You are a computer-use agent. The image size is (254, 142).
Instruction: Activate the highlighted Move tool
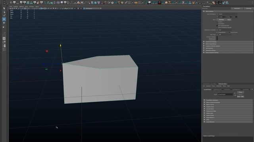(4, 19)
